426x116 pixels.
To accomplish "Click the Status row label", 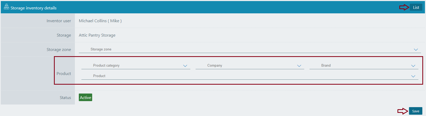I will pos(65,98).
